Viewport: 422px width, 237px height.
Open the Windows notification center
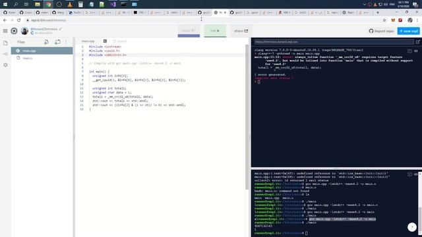click(x=415, y=5)
